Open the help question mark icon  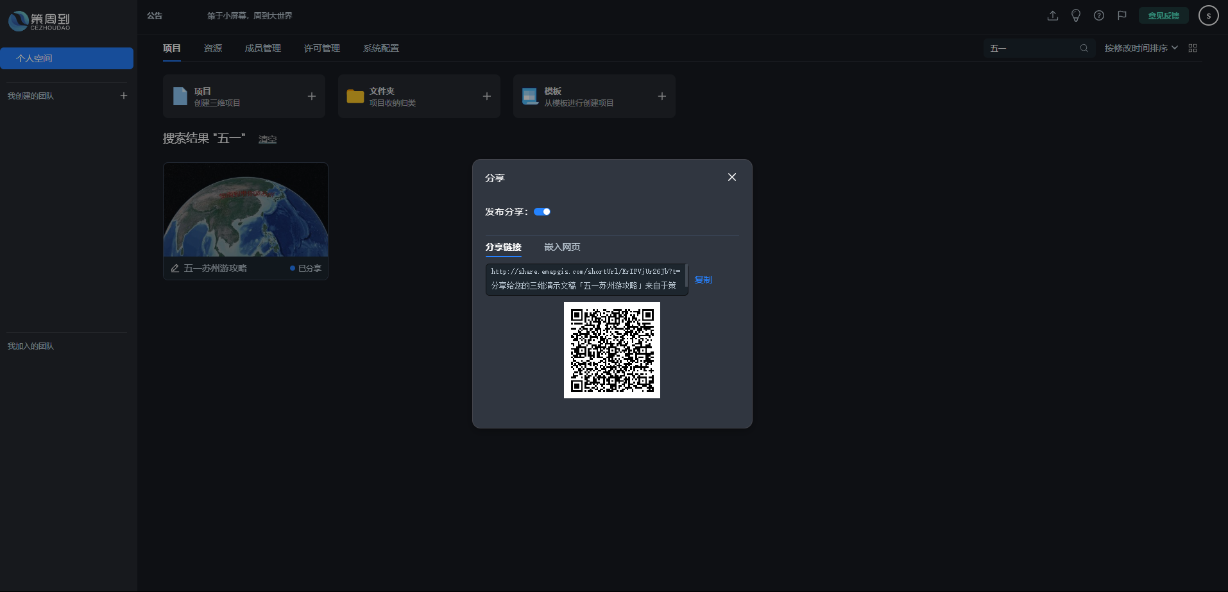[1099, 15]
